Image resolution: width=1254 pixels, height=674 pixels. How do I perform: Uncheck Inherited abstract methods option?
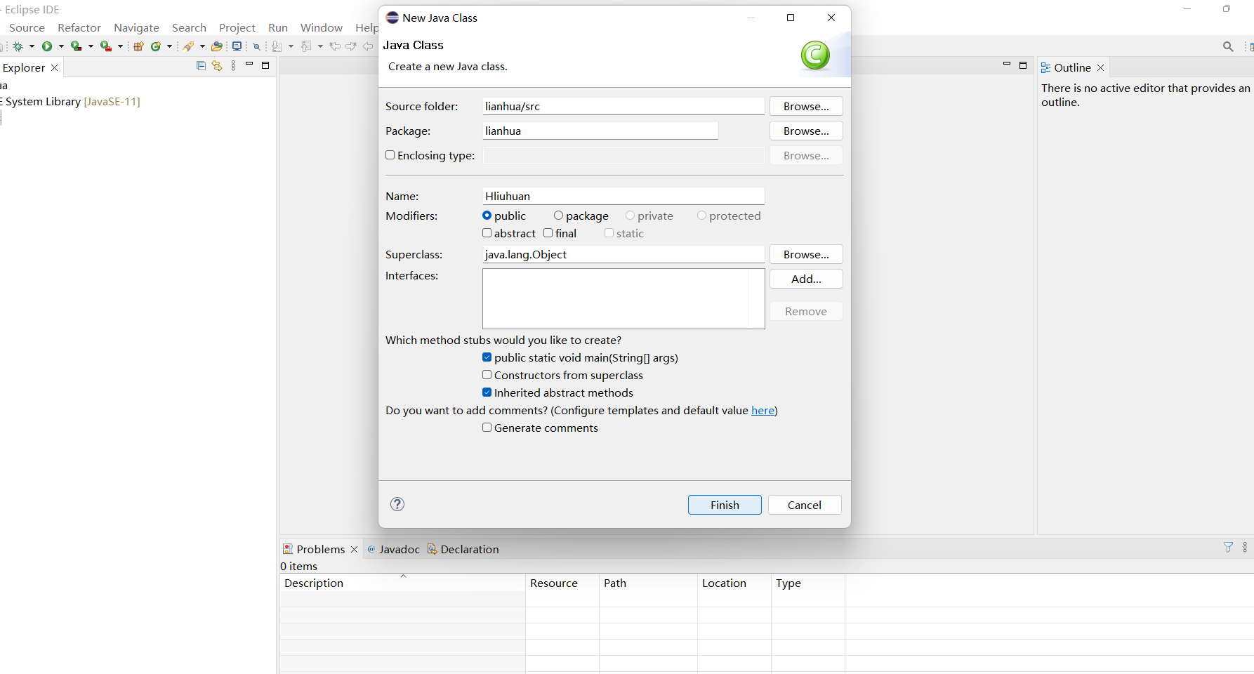pyautogui.click(x=487, y=392)
